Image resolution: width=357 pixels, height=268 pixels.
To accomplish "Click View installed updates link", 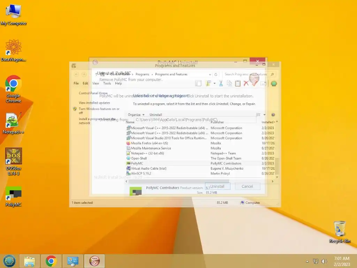I will [94, 103].
